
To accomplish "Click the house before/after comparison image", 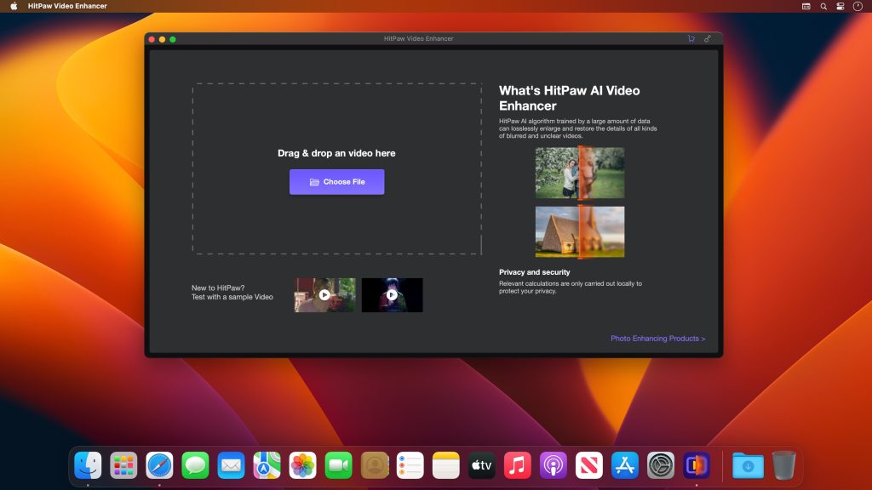I will [x=579, y=231].
